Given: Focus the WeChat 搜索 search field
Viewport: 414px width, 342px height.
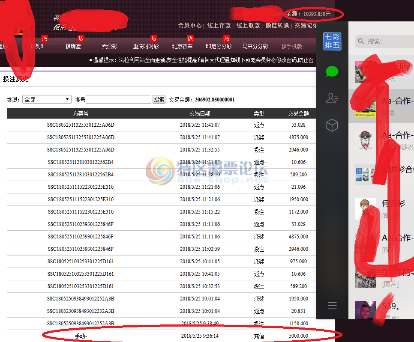Looking at the screenshot, I should (384, 41).
